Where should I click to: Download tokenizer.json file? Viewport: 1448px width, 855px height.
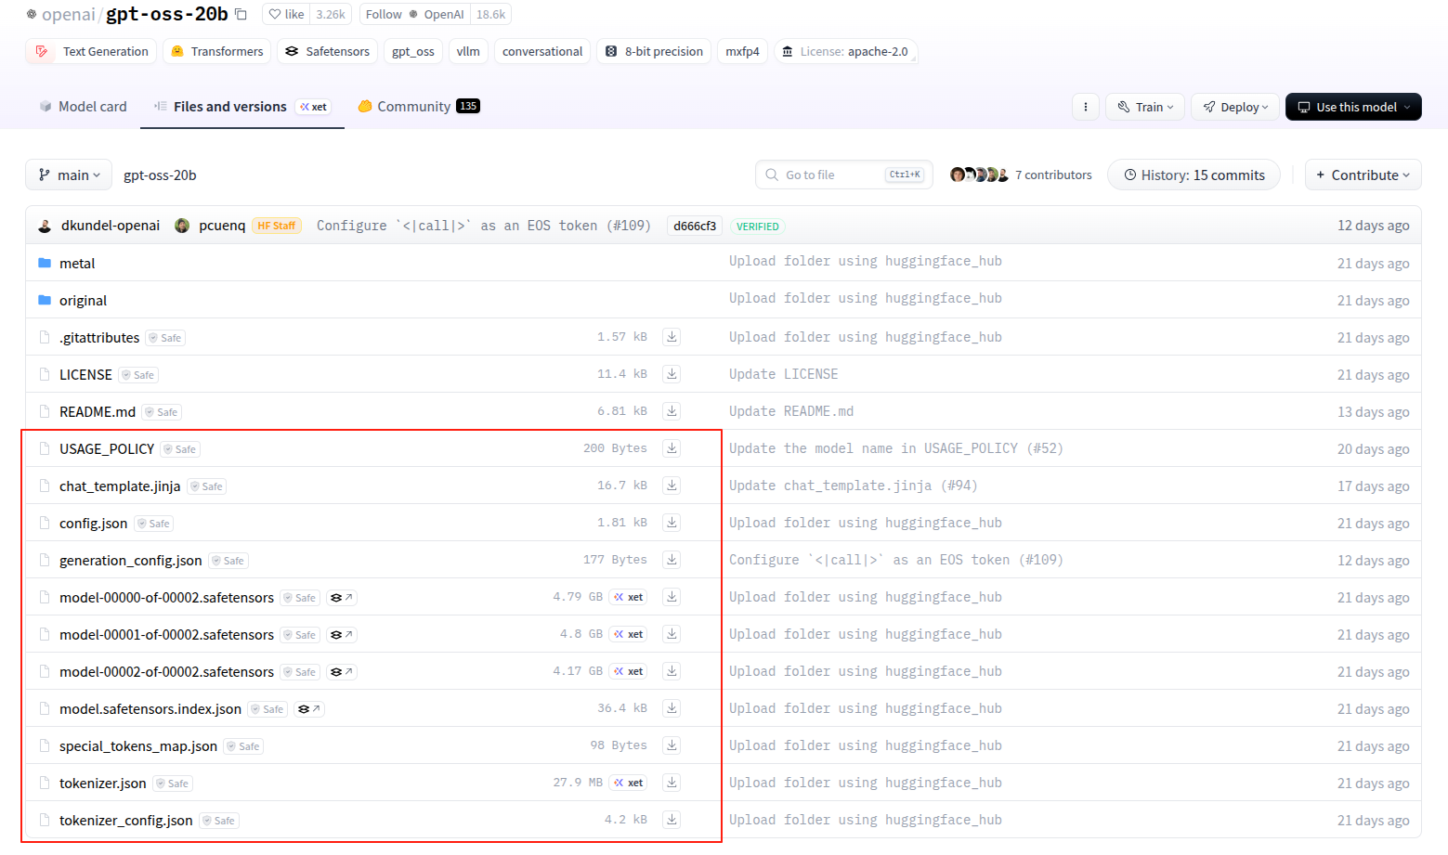[x=672, y=783]
